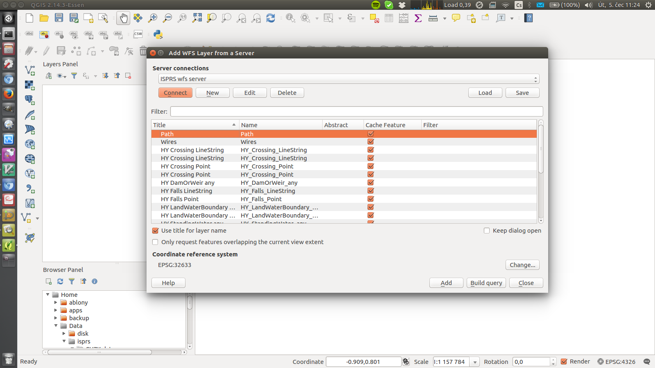655x368 pixels.
Task: Open the Spotify tray indicator
Action: (376, 5)
